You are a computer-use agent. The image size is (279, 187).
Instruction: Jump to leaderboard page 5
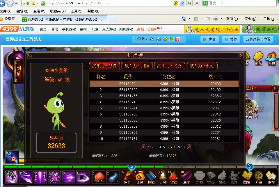coord(164,147)
